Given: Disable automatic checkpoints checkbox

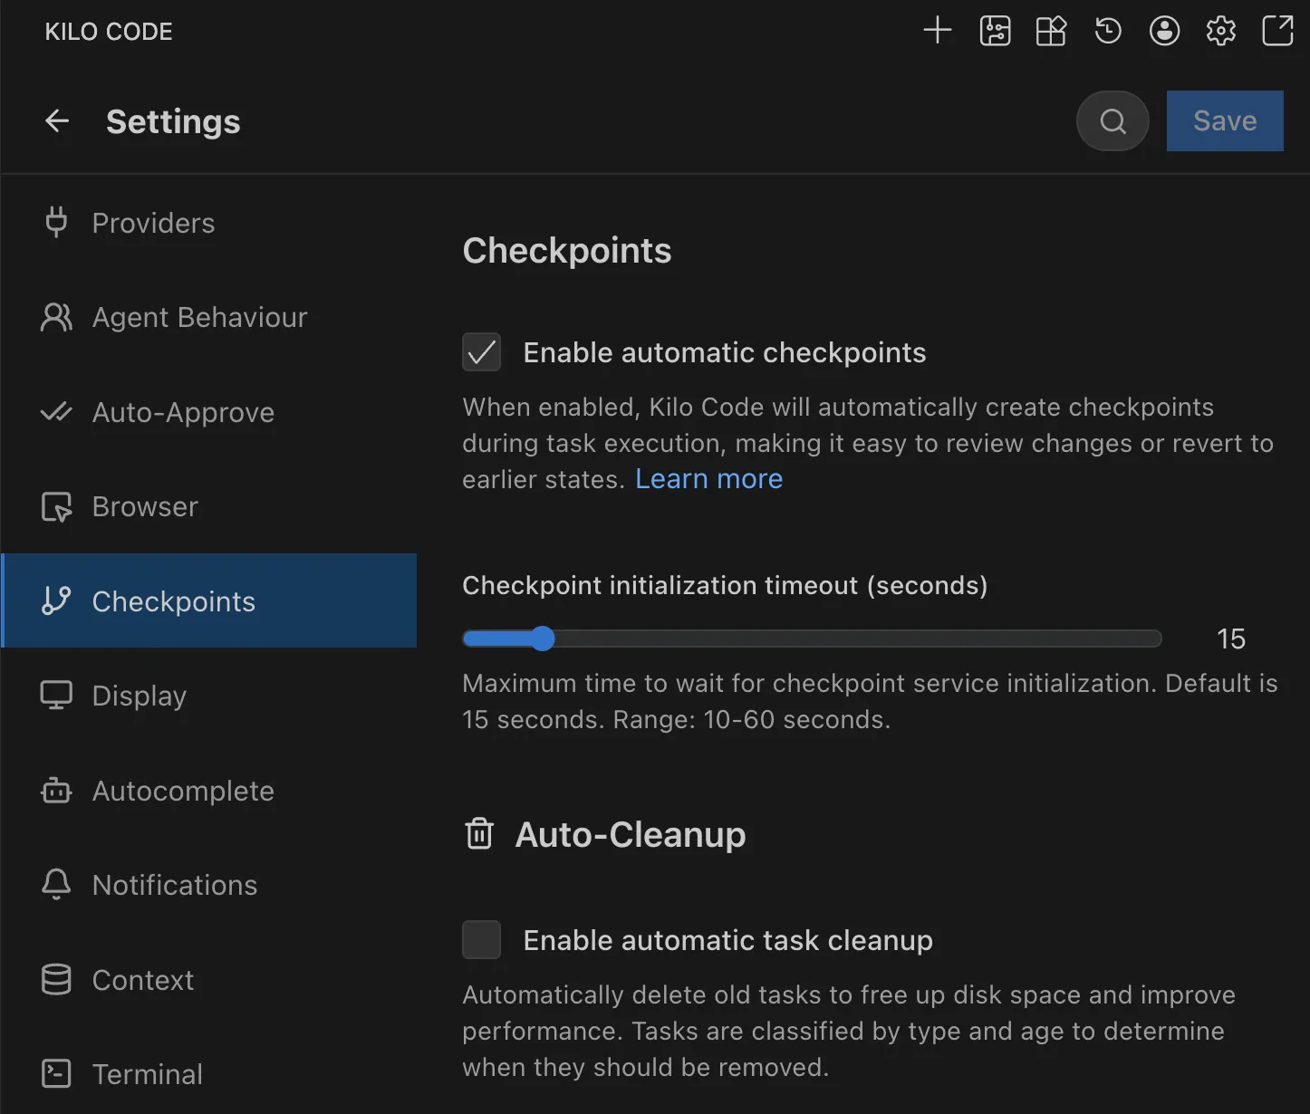Looking at the screenshot, I should [x=481, y=351].
